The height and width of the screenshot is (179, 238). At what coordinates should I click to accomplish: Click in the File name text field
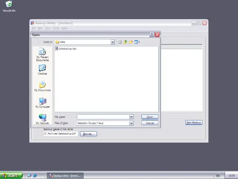[103, 117]
